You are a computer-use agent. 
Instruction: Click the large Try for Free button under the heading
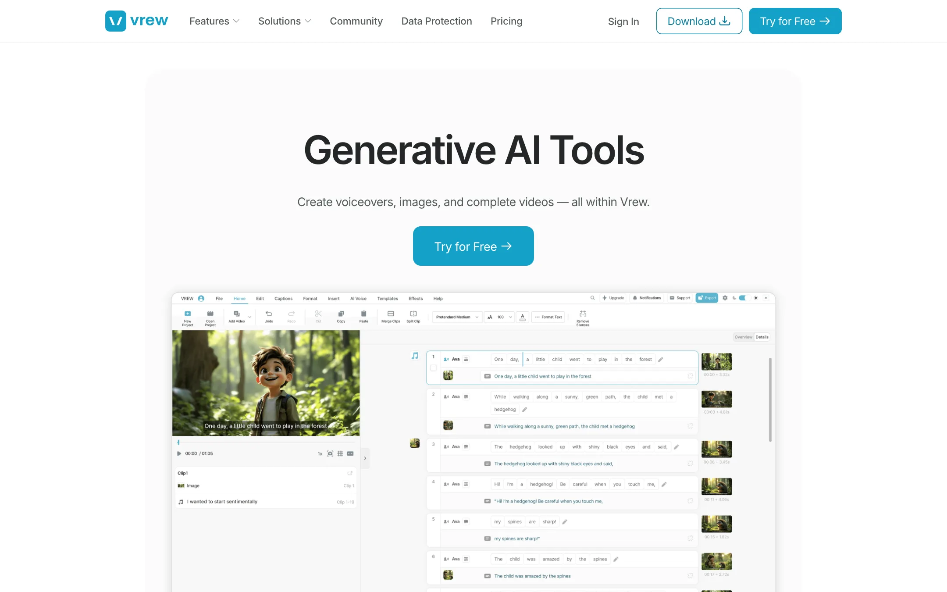(x=473, y=246)
